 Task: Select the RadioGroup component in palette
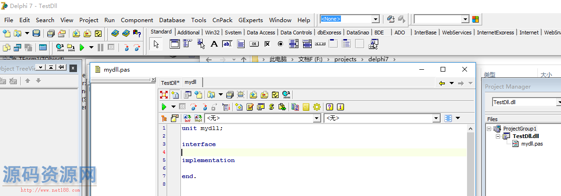click(347, 44)
